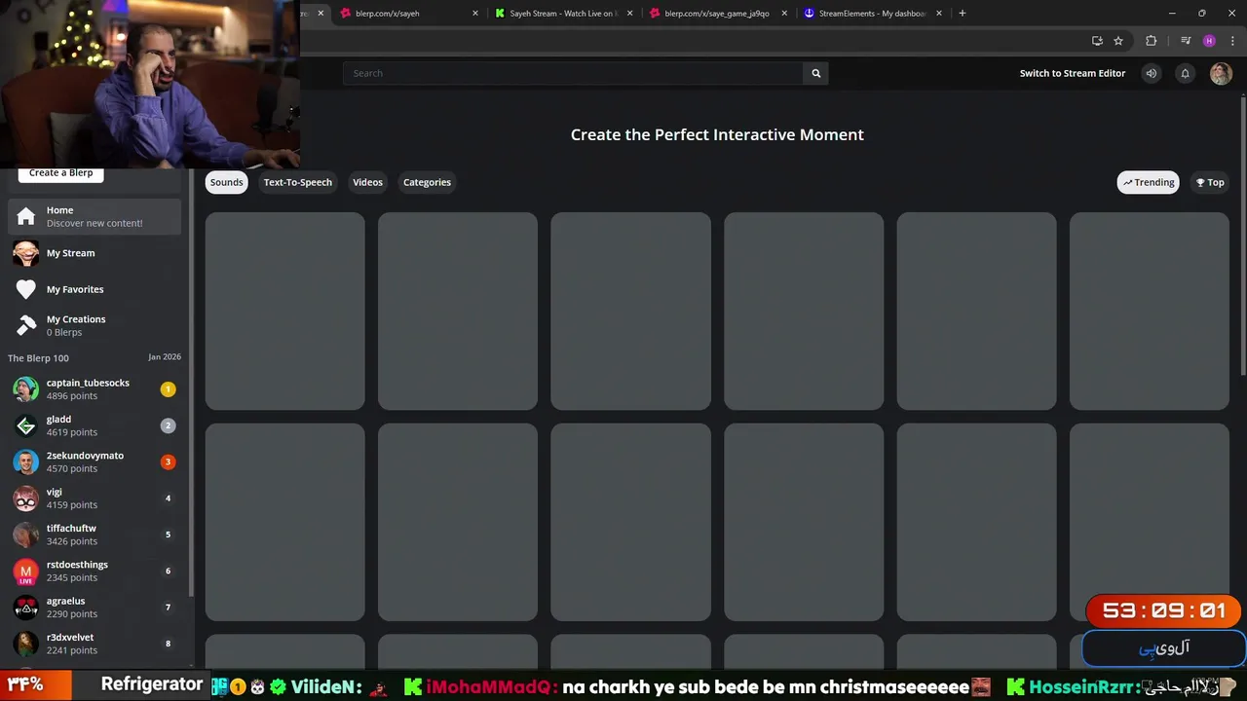Open My Stream link
Screen dimensions: 1247x701
(94, 253)
